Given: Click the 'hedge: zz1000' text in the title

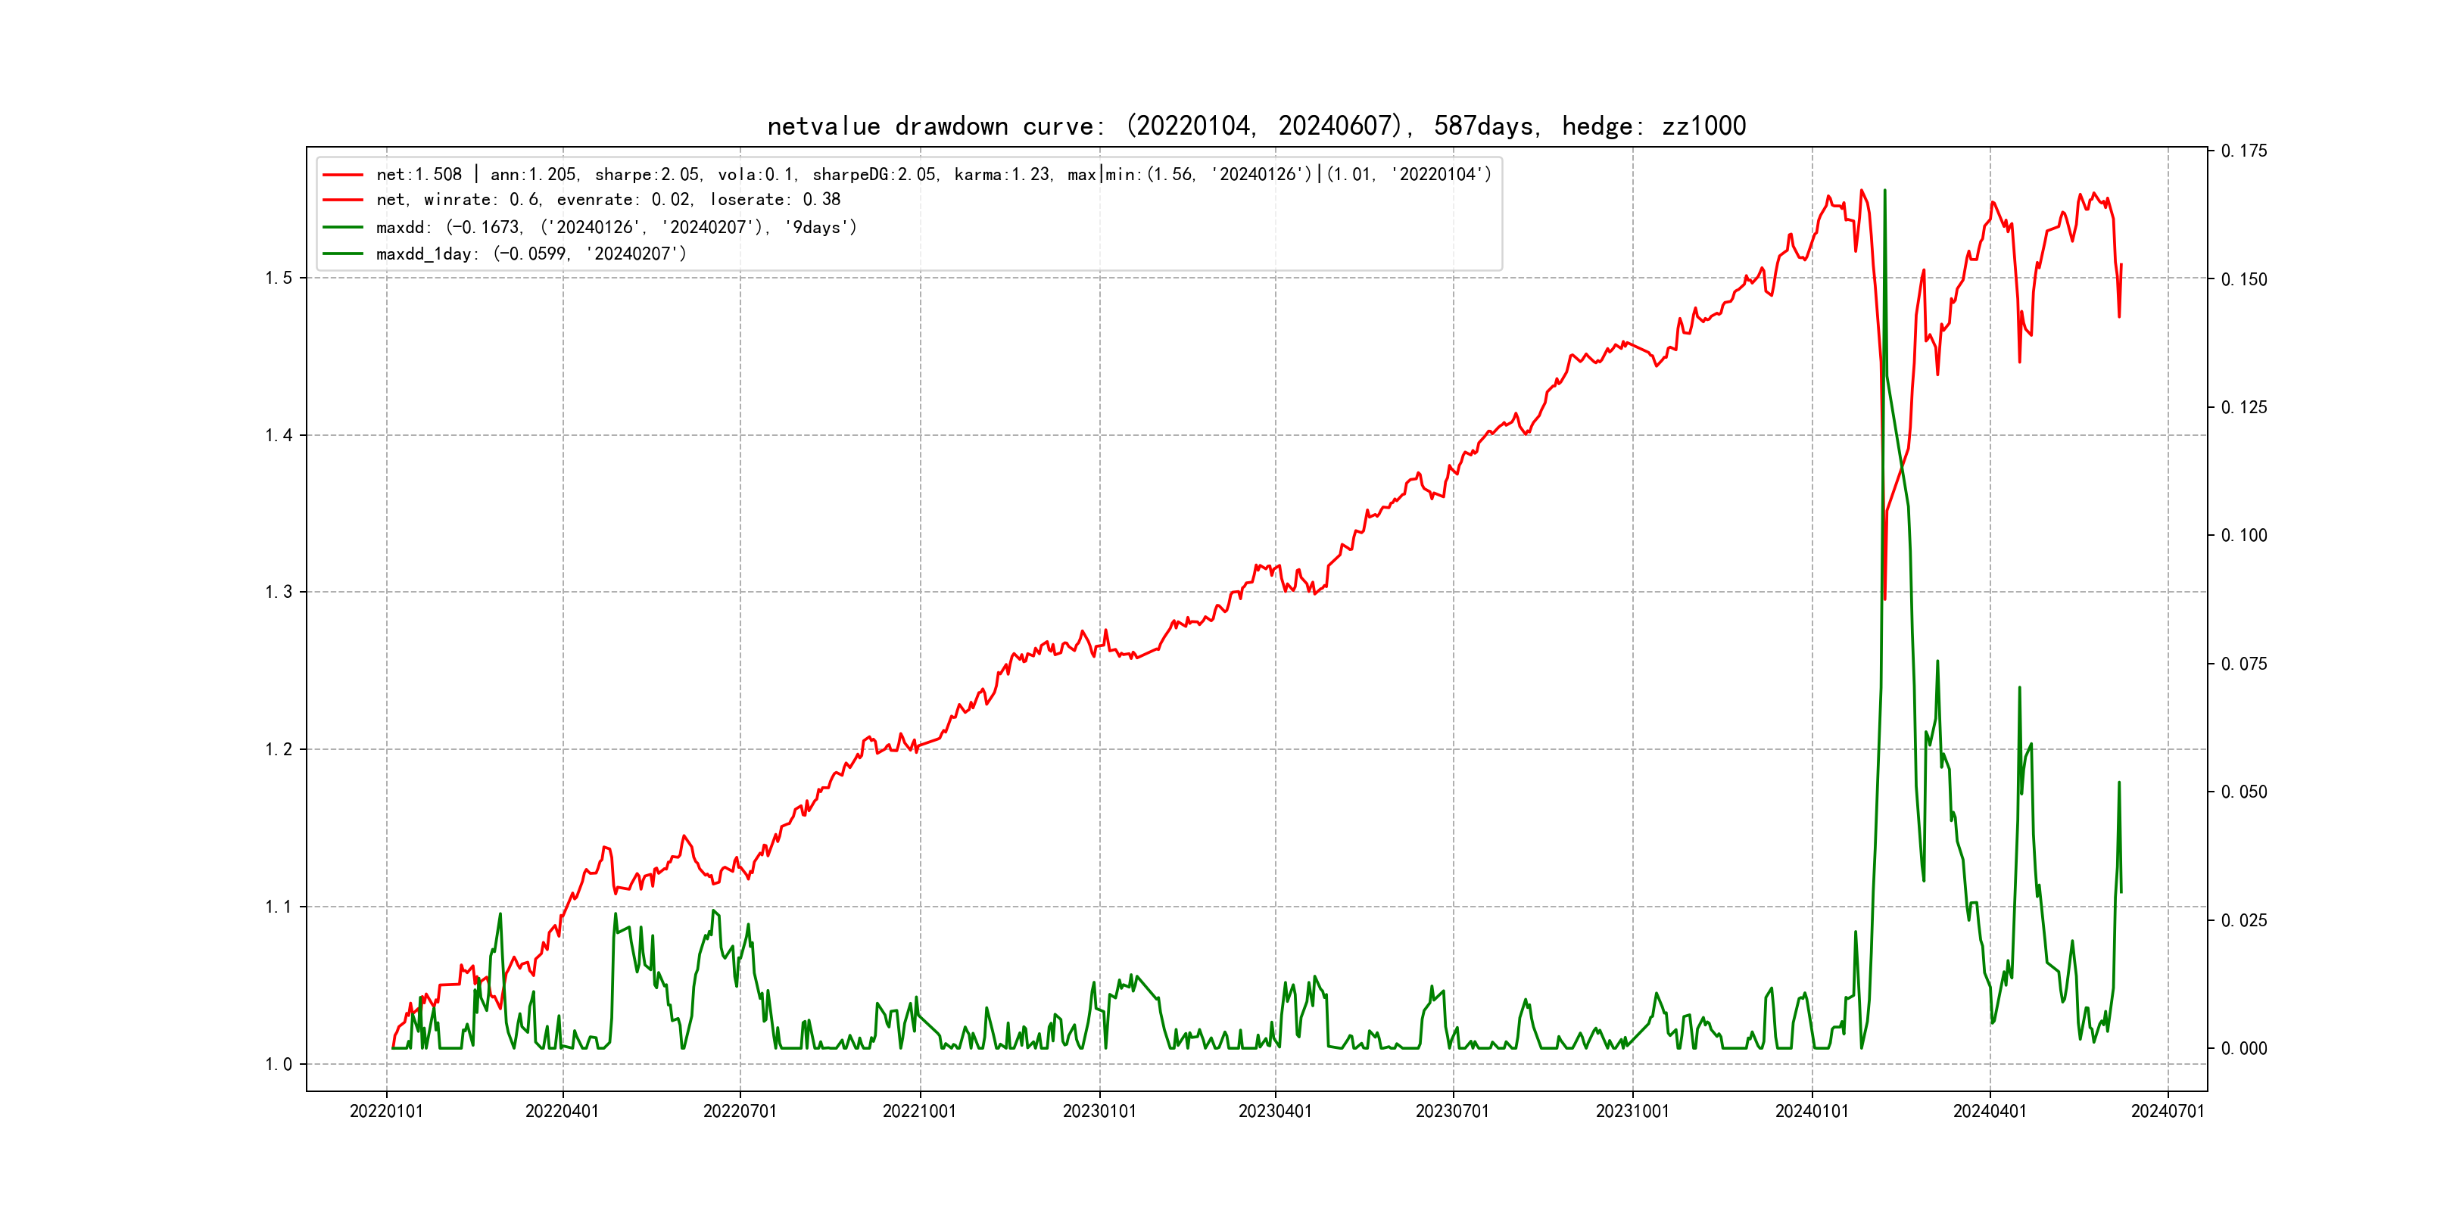Looking at the screenshot, I should 1654,126.
